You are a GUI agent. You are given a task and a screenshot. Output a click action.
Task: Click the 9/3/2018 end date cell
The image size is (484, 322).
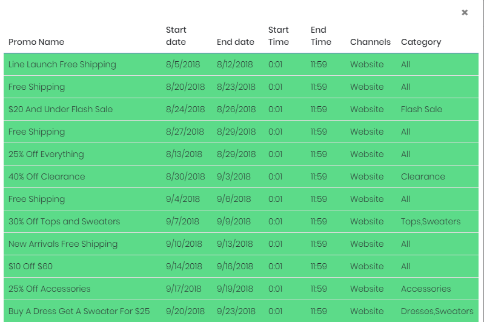[x=233, y=176]
